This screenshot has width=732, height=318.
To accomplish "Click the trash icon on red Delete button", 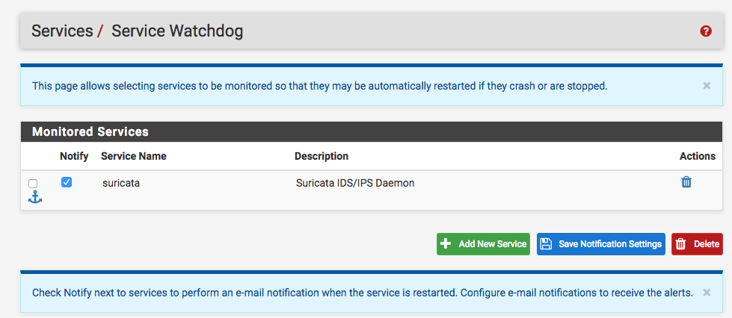I will [x=680, y=244].
